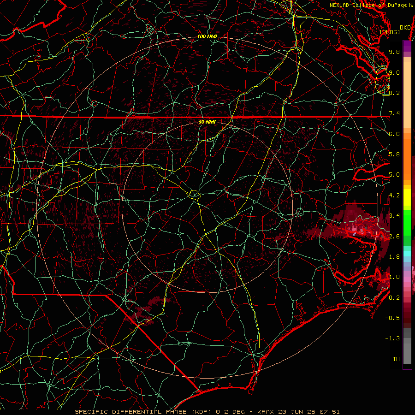Pick the pink segment of color bar
Image resolution: width=415 pixels, height=415 pixels.
[407, 279]
